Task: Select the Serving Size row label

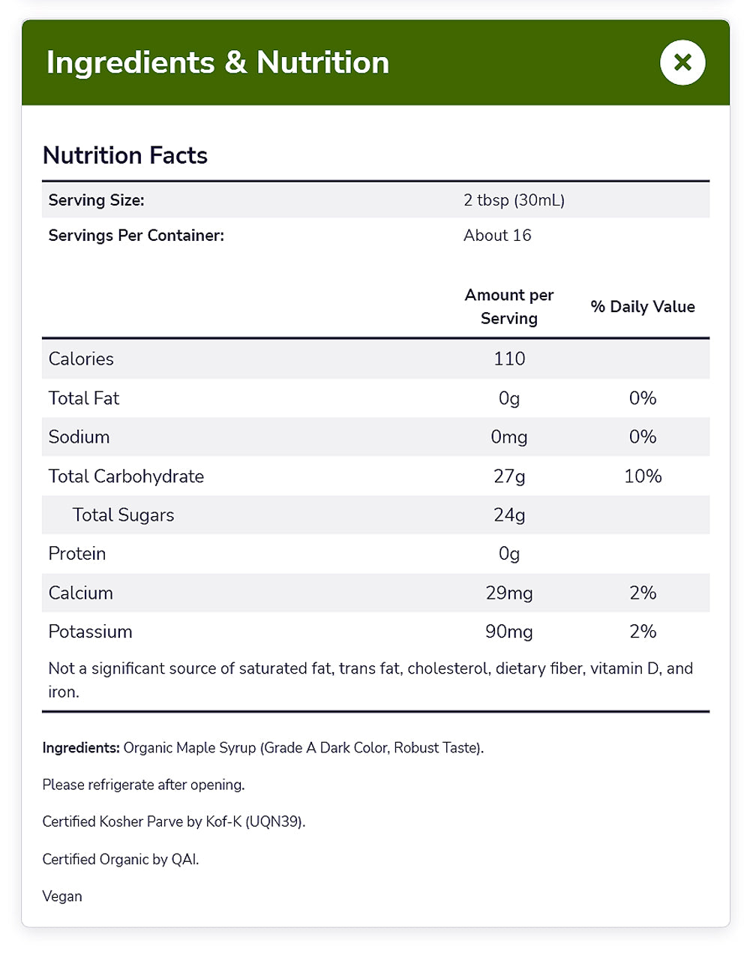Action: pos(96,200)
